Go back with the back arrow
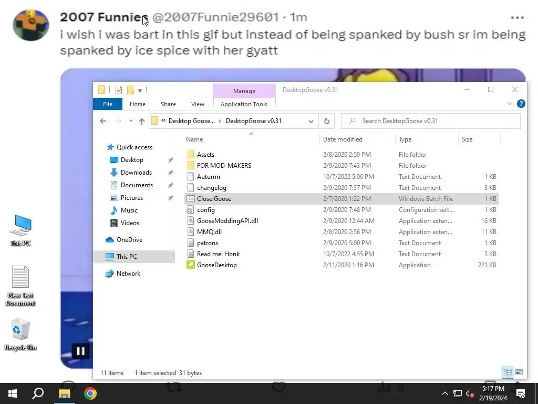The width and height of the screenshot is (538, 404). pyautogui.click(x=103, y=121)
